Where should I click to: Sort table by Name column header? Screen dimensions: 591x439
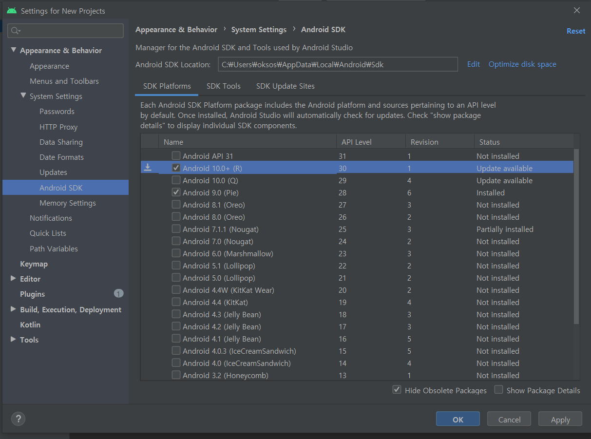point(247,142)
